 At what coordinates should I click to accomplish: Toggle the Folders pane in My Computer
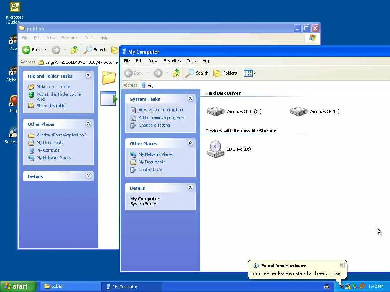tap(225, 73)
